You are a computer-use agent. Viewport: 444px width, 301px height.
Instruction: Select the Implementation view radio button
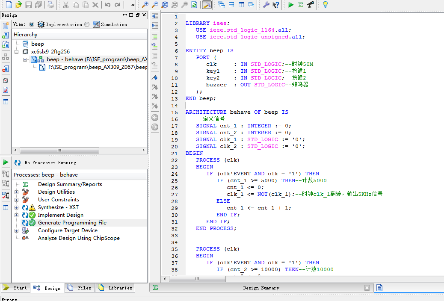[32, 24]
